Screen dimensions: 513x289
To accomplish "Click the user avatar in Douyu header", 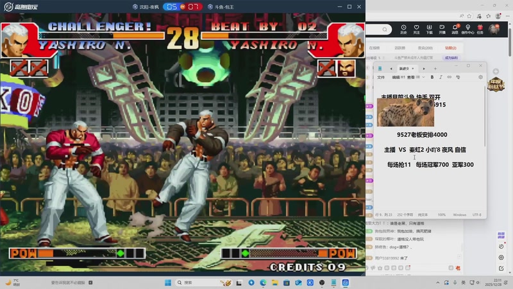I will [x=494, y=29].
